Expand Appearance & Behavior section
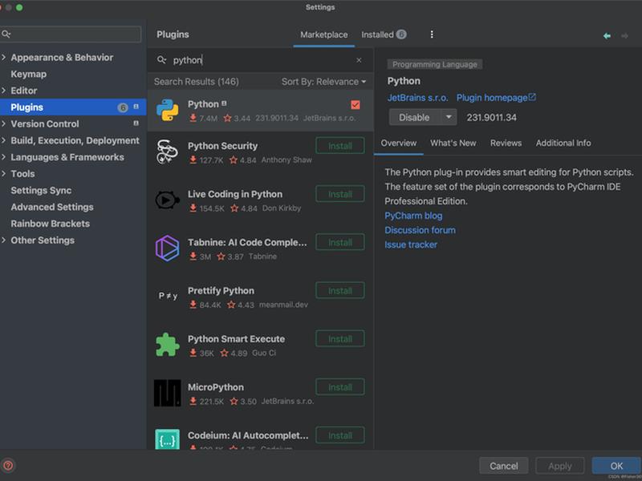Viewport: 642px width, 481px height. (x=4, y=57)
